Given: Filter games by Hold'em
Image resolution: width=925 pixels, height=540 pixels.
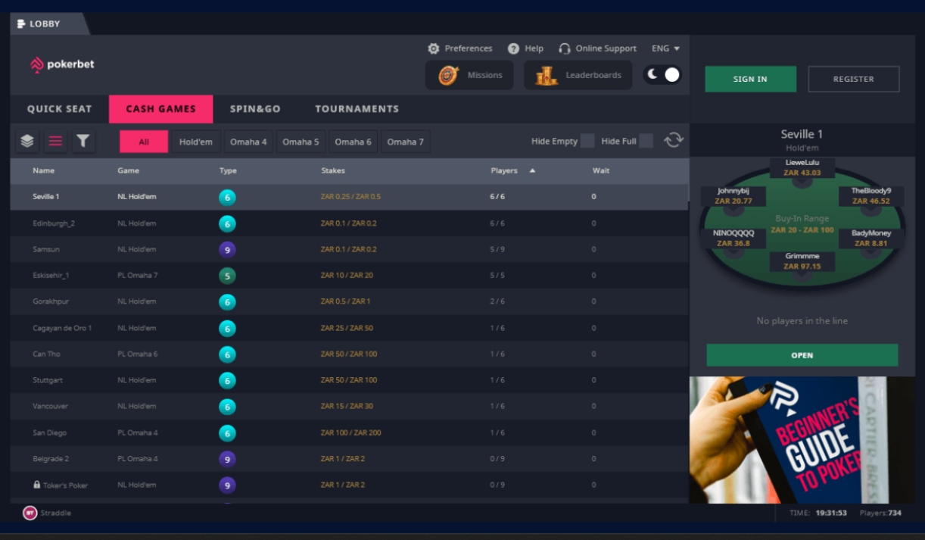Looking at the screenshot, I should pyautogui.click(x=196, y=142).
